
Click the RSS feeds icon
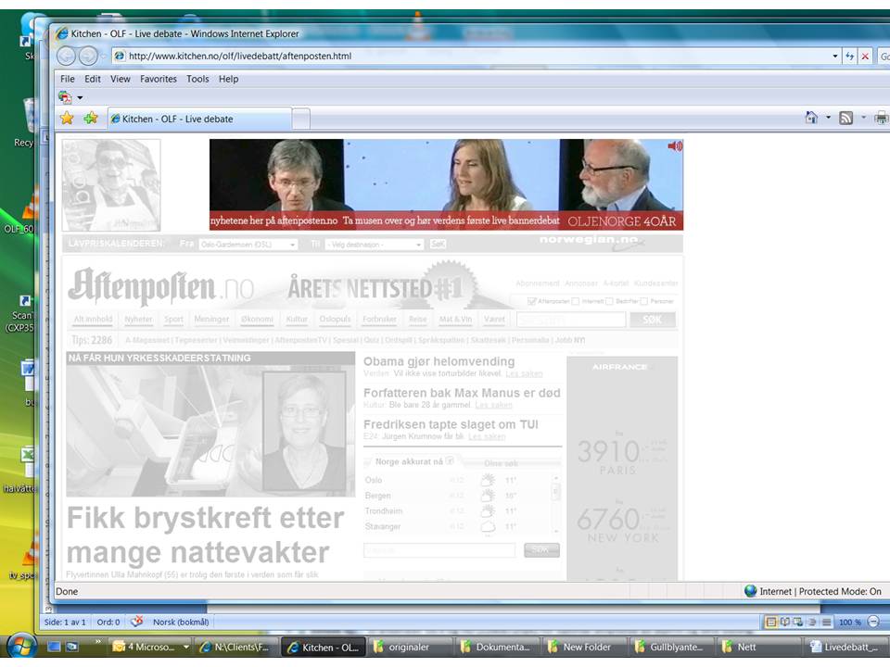coord(846,118)
